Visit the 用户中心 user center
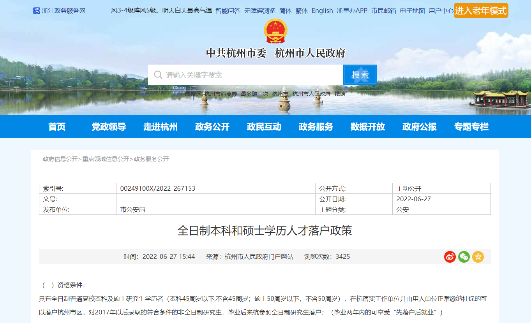The image size is (531, 323). click(441, 11)
